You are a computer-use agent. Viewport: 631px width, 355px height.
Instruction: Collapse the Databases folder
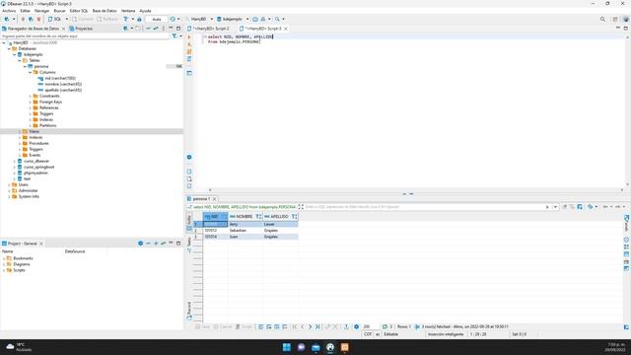click(x=9, y=48)
